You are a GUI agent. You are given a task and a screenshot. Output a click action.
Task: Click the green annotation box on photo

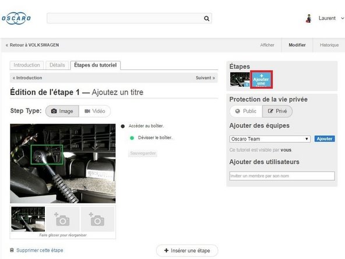[47, 155]
